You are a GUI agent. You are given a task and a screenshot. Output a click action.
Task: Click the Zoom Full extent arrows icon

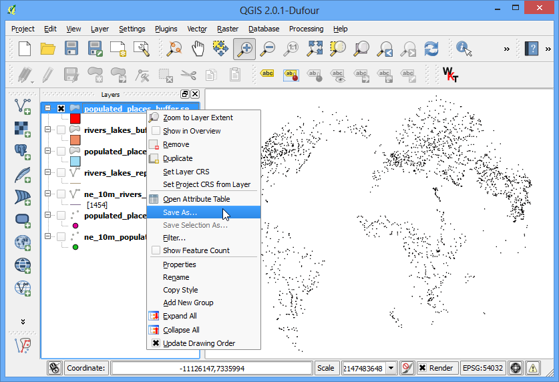click(x=315, y=49)
